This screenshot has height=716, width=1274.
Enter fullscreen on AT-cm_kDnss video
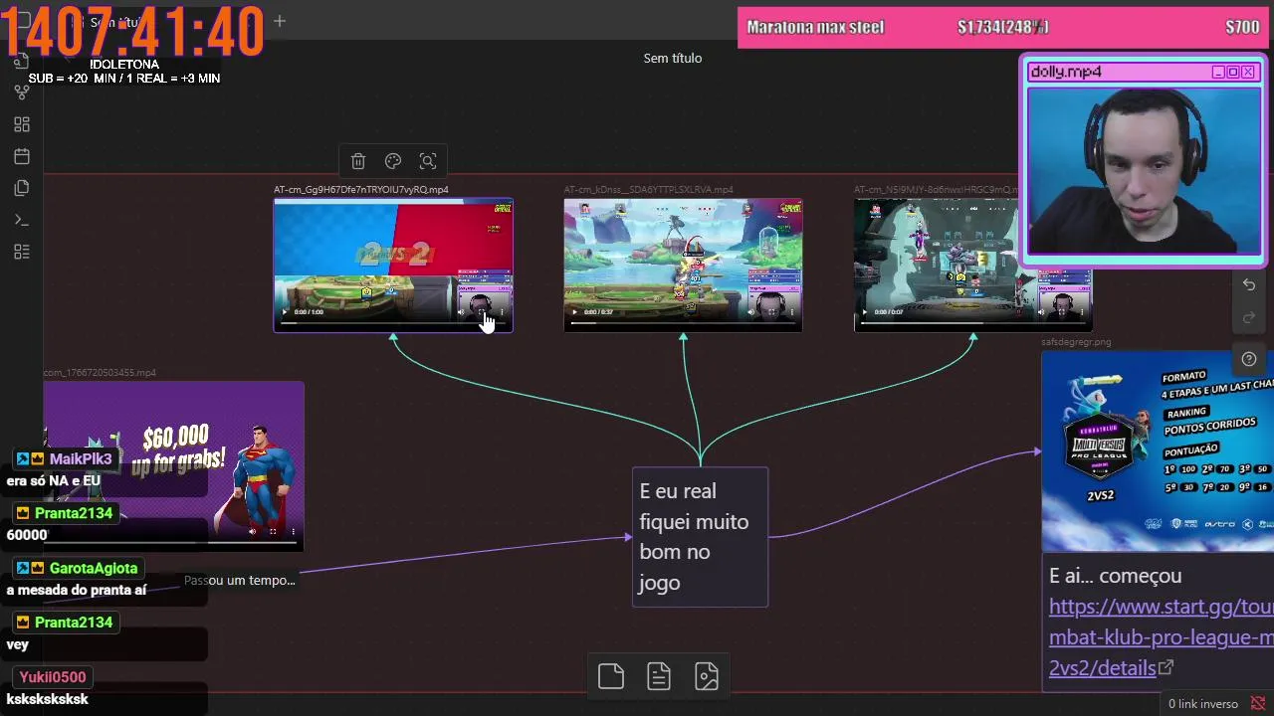tap(771, 312)
